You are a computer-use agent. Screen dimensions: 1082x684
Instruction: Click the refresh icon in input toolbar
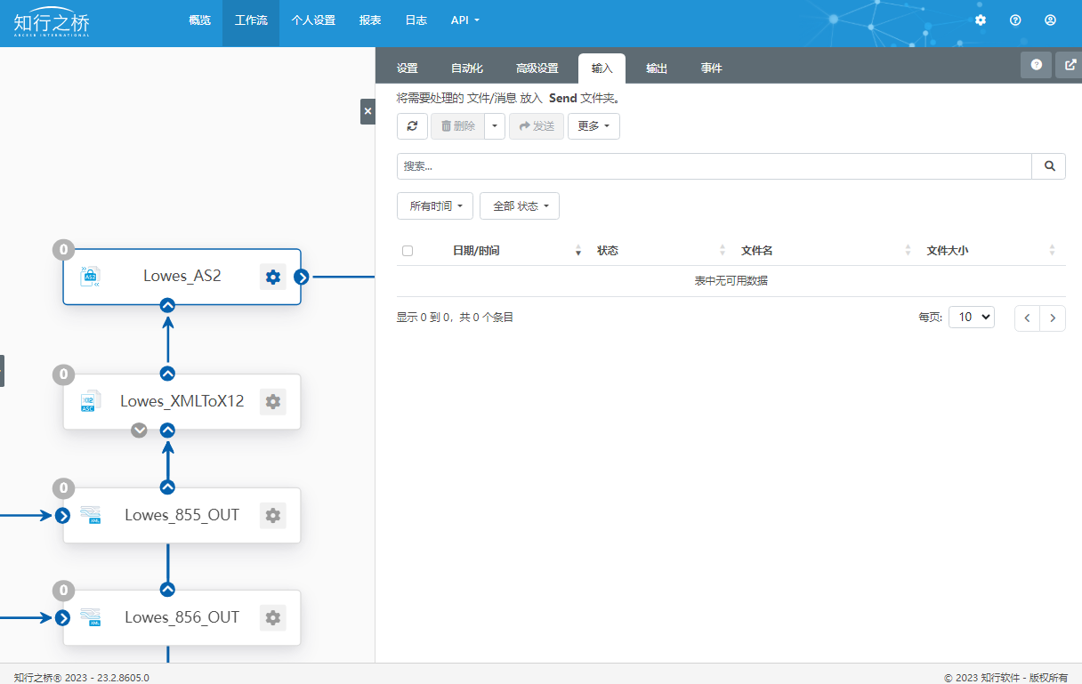point(412,126)
